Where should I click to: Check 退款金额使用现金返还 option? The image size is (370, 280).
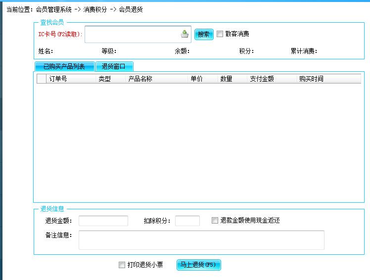[215, 221]
